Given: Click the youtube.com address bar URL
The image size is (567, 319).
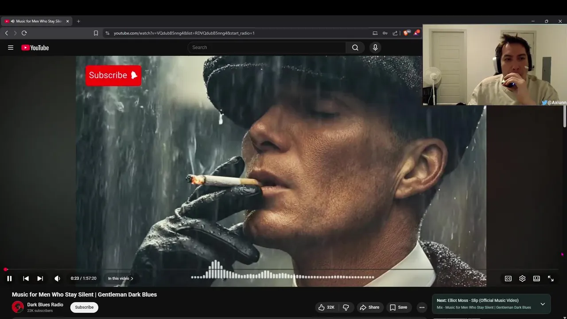Looking at the screenshot, I should [x=184, y=33].
